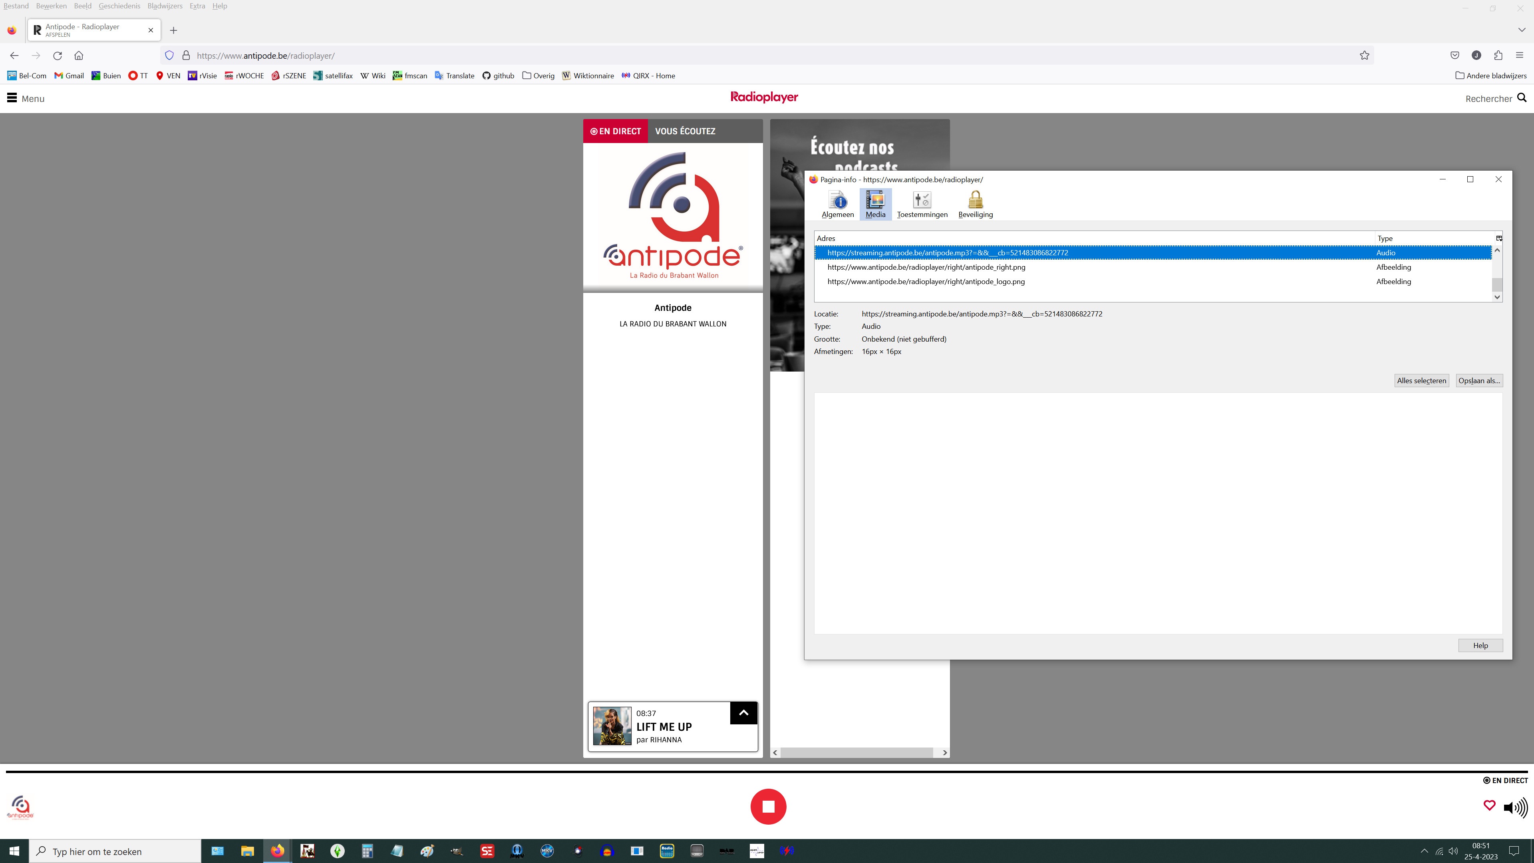This screenshot has height=863, width=1534.
Task: Click the Opslaan als... button
Action: [x=1478, y=381]
